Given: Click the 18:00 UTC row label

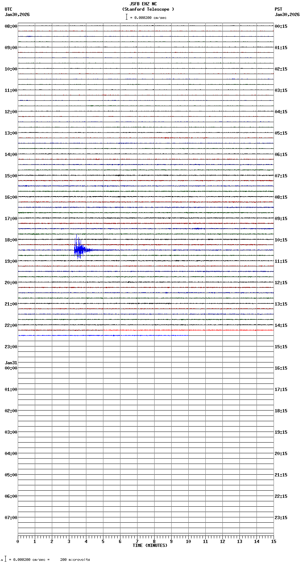Looking at the screenshot, I should (x=11, y=240).
